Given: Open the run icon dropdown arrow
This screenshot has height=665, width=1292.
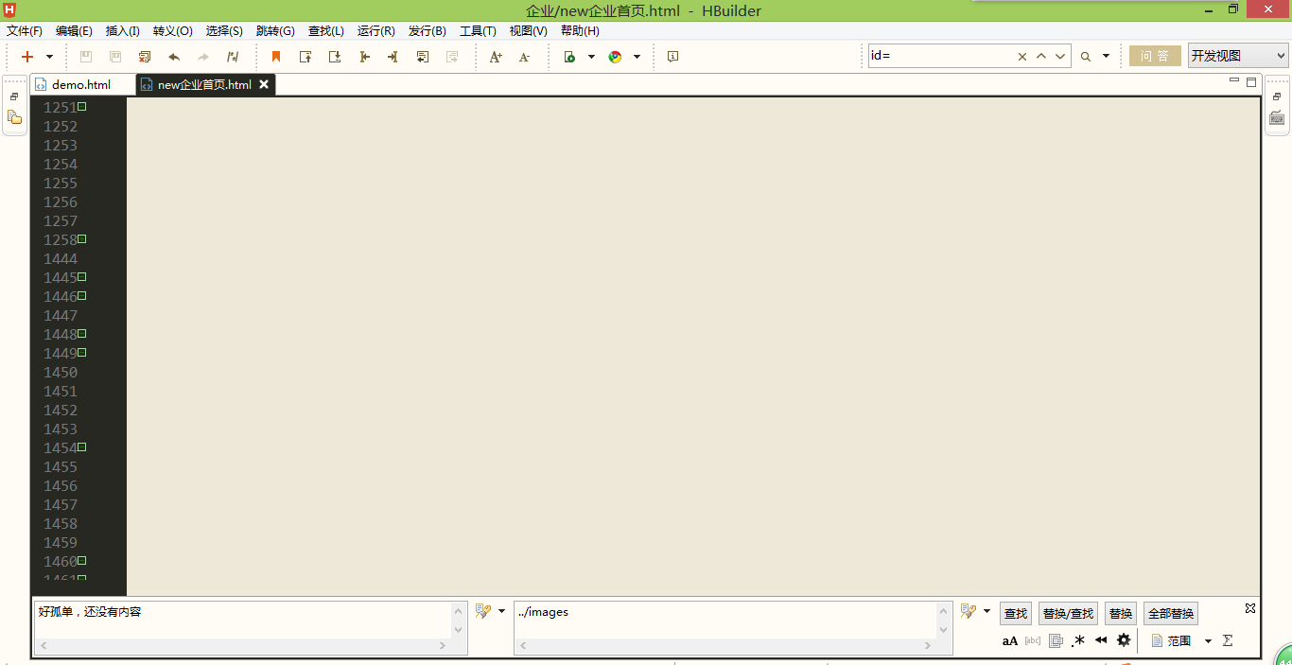Looking at the screenshot, I should (x=591, y=57).
